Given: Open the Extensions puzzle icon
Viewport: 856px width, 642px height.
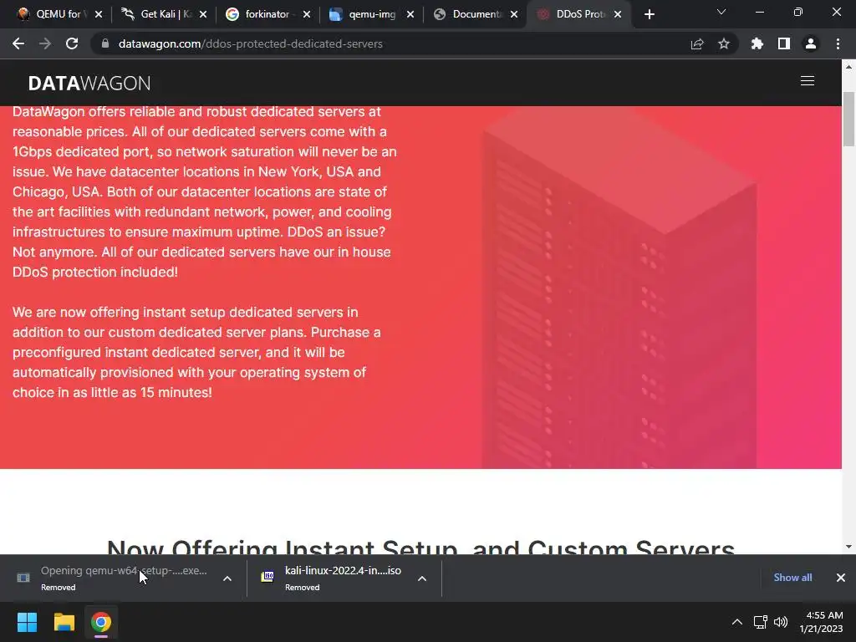Looking at the screenshot, I should (x=757, y=43).
